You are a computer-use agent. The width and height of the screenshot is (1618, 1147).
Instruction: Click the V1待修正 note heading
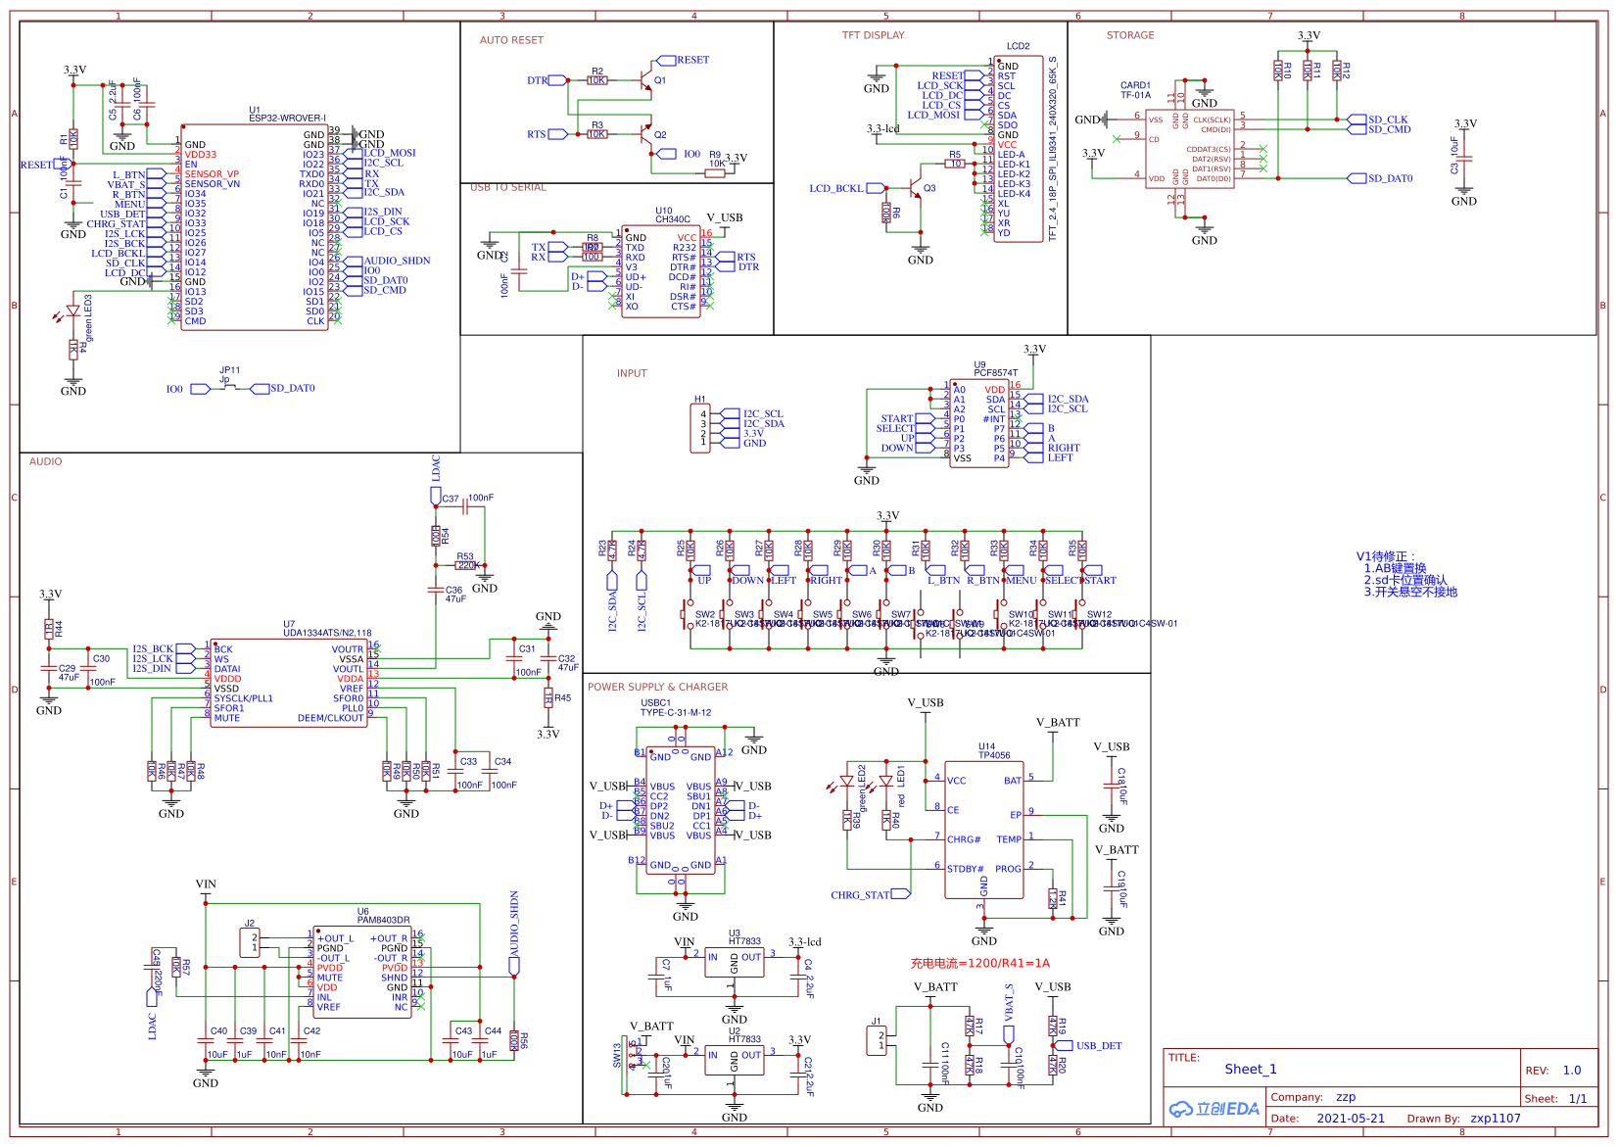1385,556
